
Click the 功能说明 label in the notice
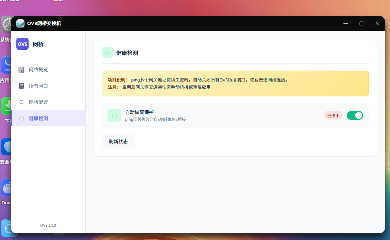[118, 80]
